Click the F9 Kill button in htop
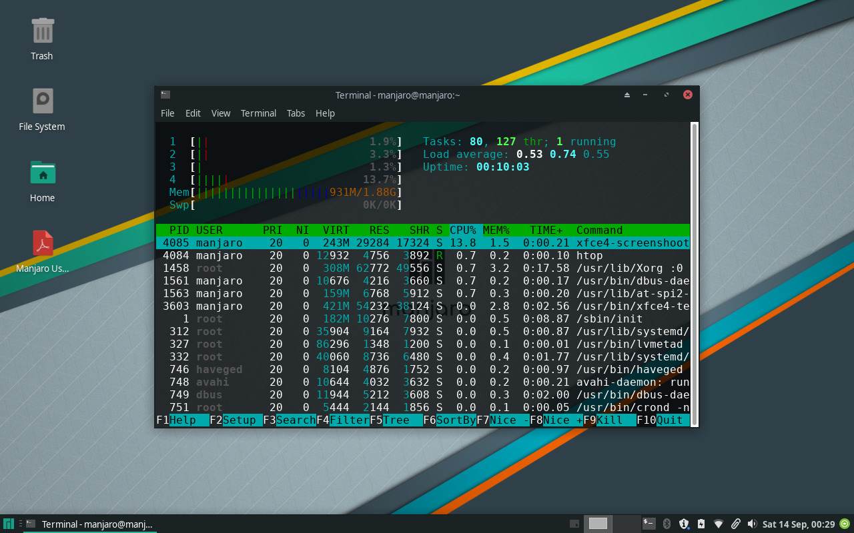 [610, 420]
